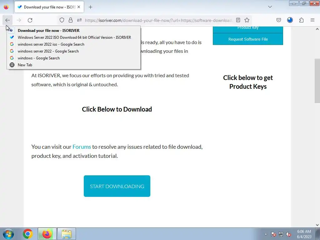The image size is (320, 240).
Task: Click the Action Center flag tray icon
Action: tap(273, 234)
